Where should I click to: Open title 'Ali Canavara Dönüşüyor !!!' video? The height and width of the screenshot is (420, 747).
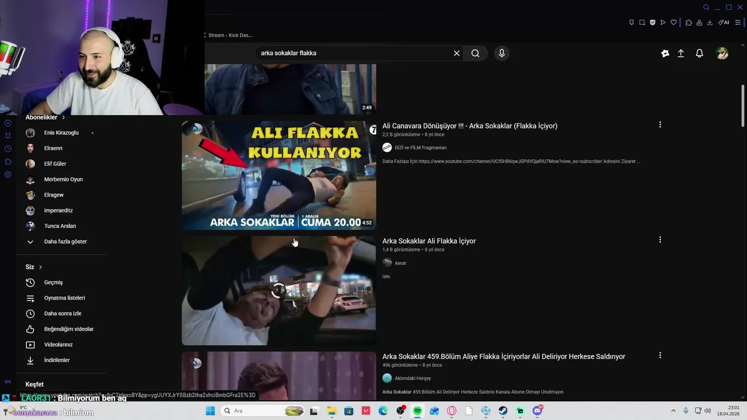click(470, 126)
